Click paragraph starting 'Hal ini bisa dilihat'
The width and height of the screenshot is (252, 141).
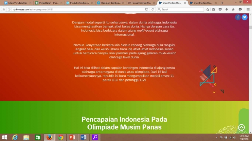pos(124,74)
